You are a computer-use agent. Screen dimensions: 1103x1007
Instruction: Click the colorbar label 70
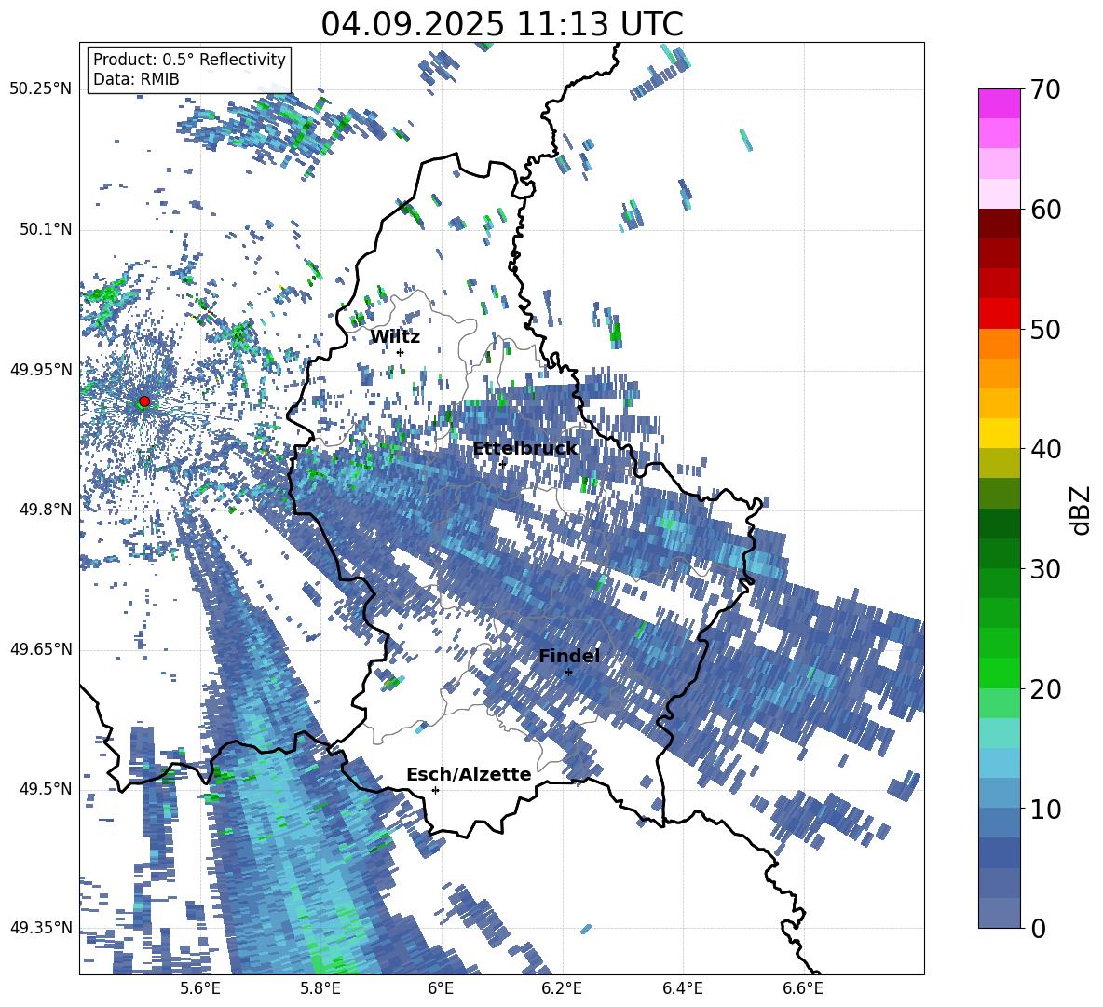(x=1045, y=89)
